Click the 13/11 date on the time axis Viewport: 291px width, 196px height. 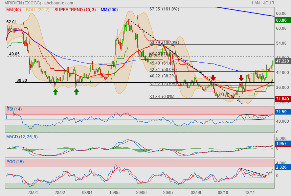[x=250, y=193]
